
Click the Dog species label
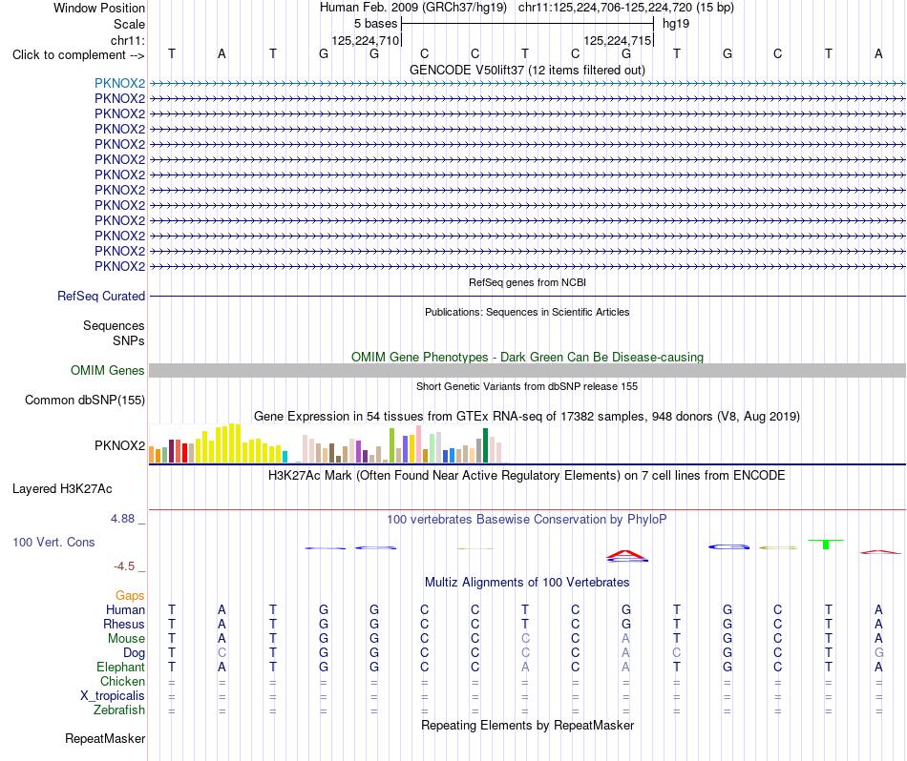pos(134,653)
